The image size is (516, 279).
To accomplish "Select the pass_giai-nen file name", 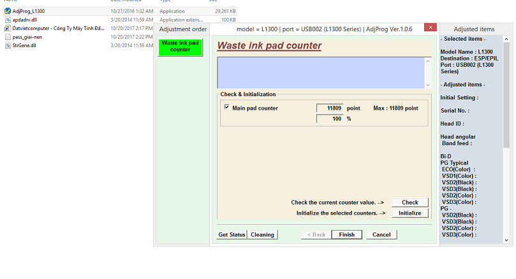I will [27, 37].
